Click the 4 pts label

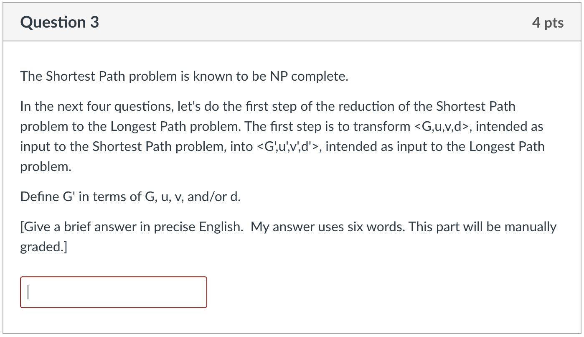(548, 23)
